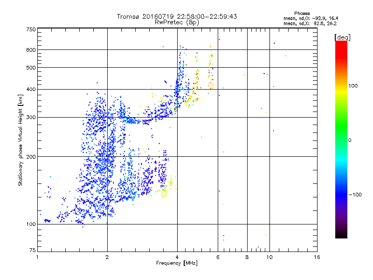Click the y-axis tick label '750'

pos(31,29)
